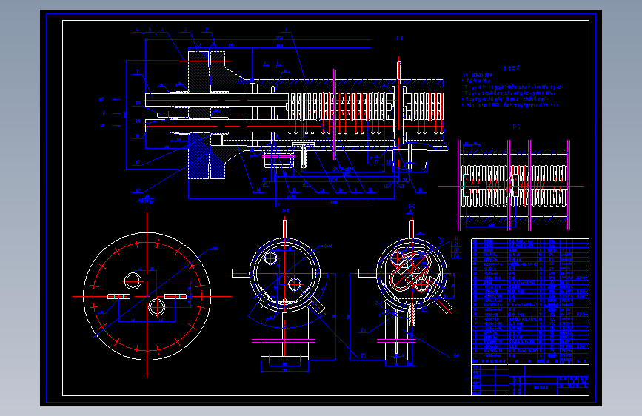The image size is (642, 416).
Task: Select the right slot in flange end view
Action: tap(175, 296)
